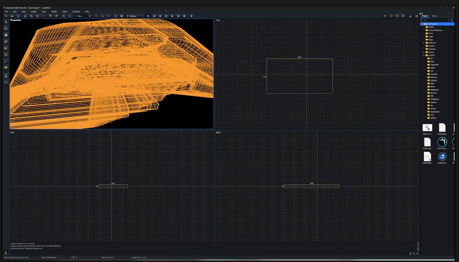Viewport: 459px width, 262px height.
Task: Toggle the side panel visibility button
Action: [416, 16]
